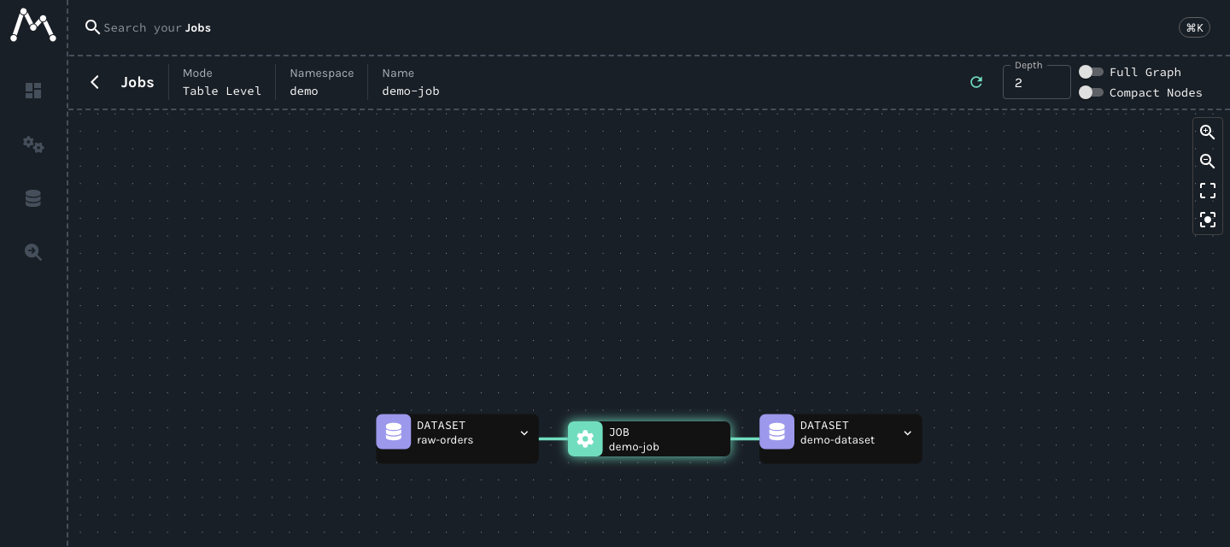
Task: Click the Depth input field
Action: (x=1036, y=83)
